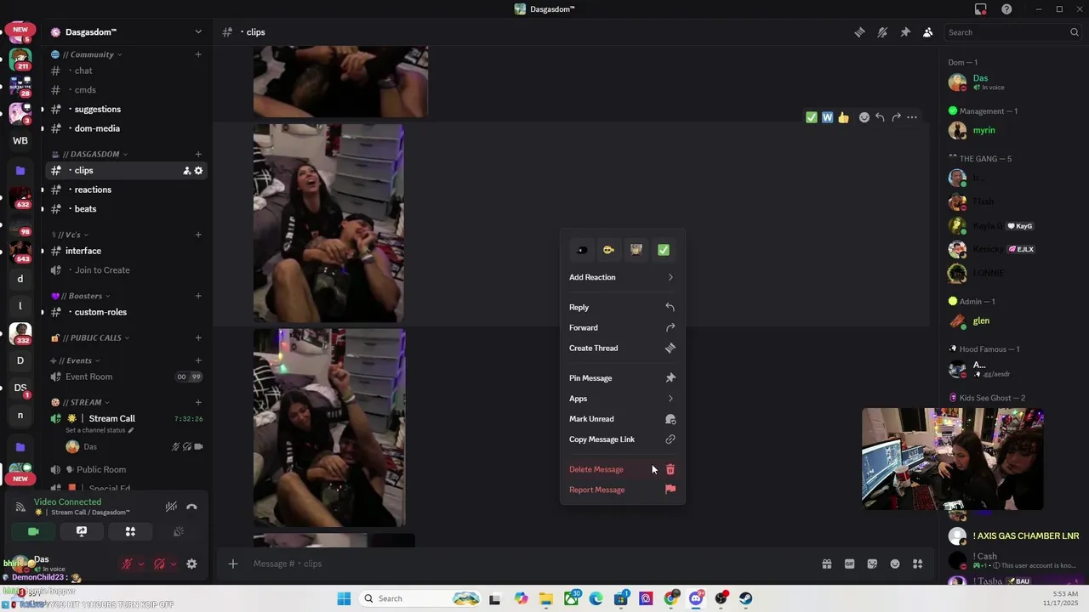Open pinned messages in channel header
Image resolution: width=1089 pixels, height=612 pixels.
point(905,32)
